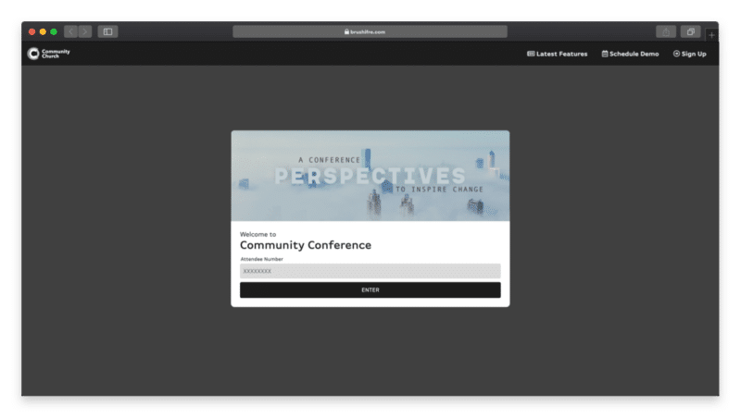Click the Safari back navigation arrow
The image size is (741, 418).
(70, 31)
